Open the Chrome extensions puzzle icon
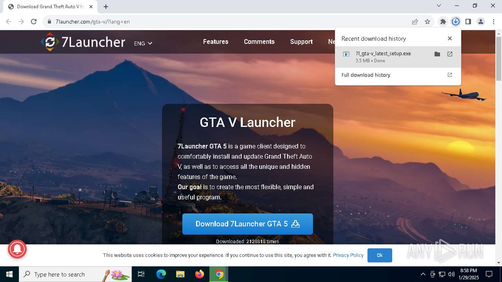 (443, 22)
